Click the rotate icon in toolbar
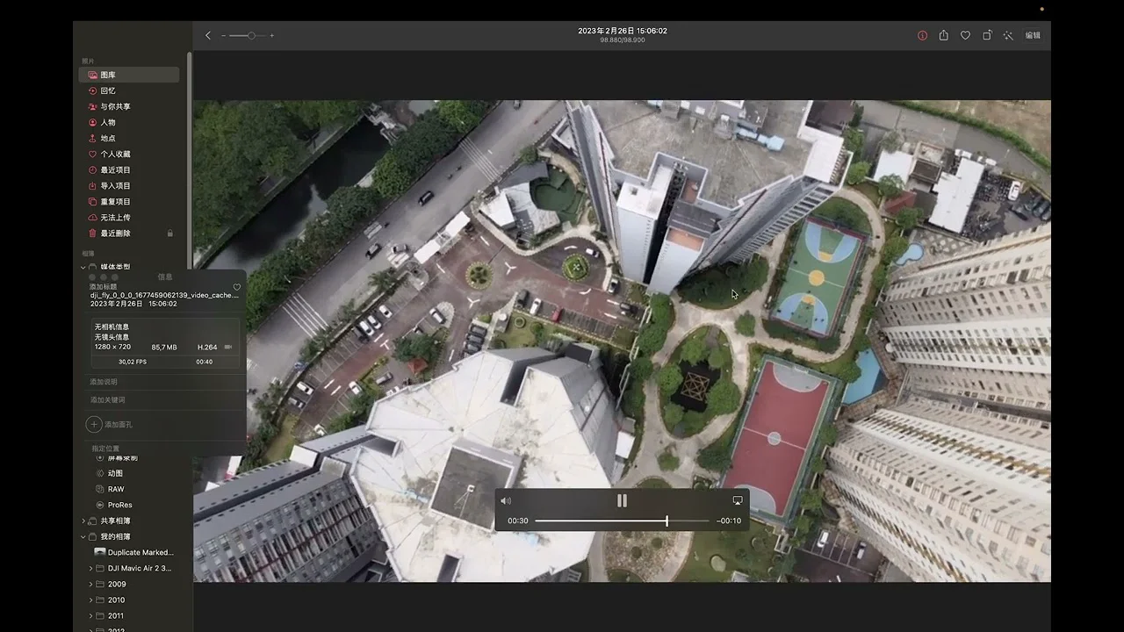Screen dimensions: 1124x632 [x=987, y=36]
